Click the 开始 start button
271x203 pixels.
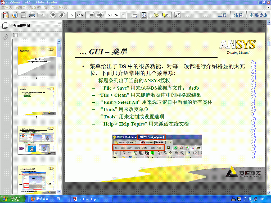(11, 199)
